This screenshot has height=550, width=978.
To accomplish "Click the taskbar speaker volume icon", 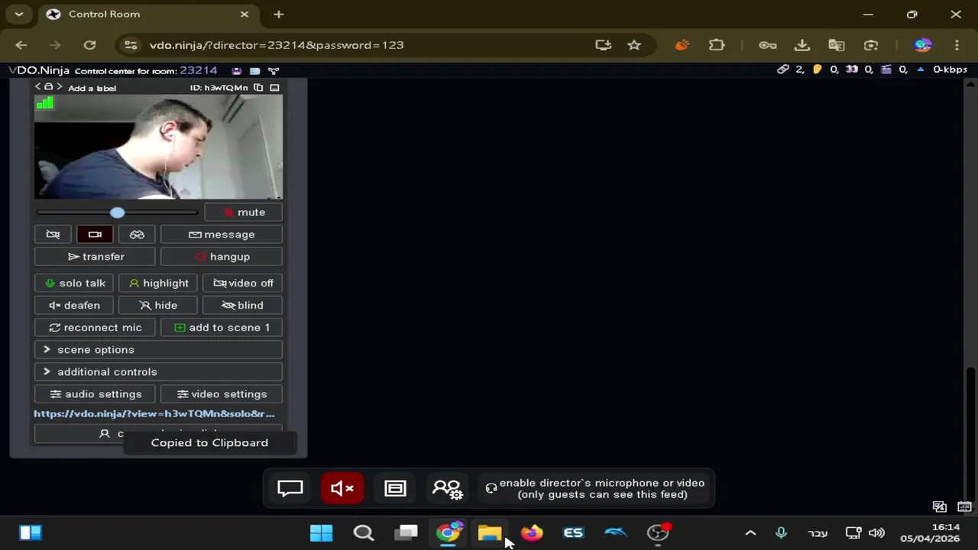I will point(877,533).
